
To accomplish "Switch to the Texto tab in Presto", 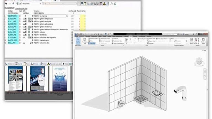I will click(x=65, y=64).
